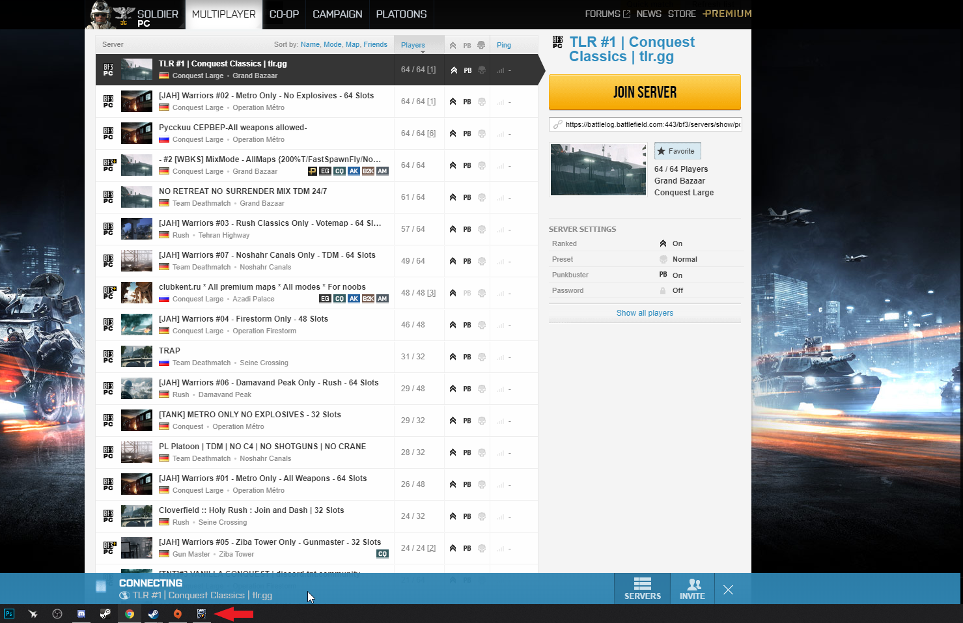This screenshot has width=963, height=623.
Task: Click the German flag on the NO RETREAT NO SURRENDER row
Action: pyautogui.click(x=164, y=203)
